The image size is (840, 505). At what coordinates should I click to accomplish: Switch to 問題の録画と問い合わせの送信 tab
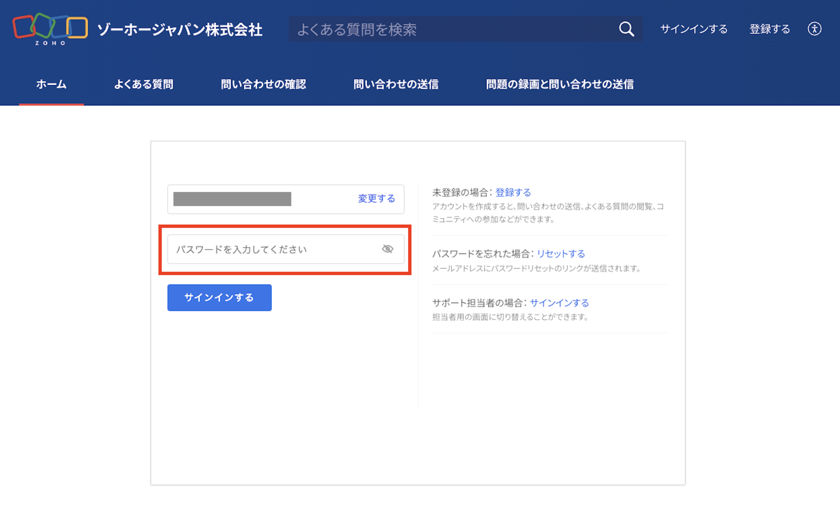560,84
